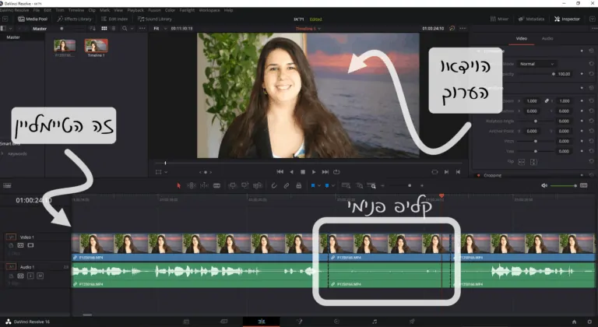The width and height of the screenshot is (598, 327).
Task: Open timeline view options icon
Action: click(x=7, y=185)
